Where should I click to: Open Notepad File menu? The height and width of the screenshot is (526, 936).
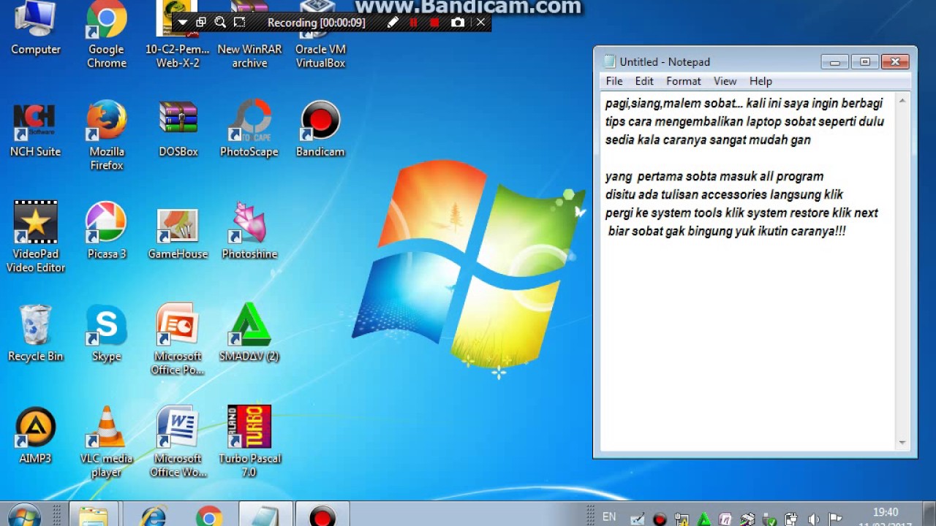coord(614,81)
